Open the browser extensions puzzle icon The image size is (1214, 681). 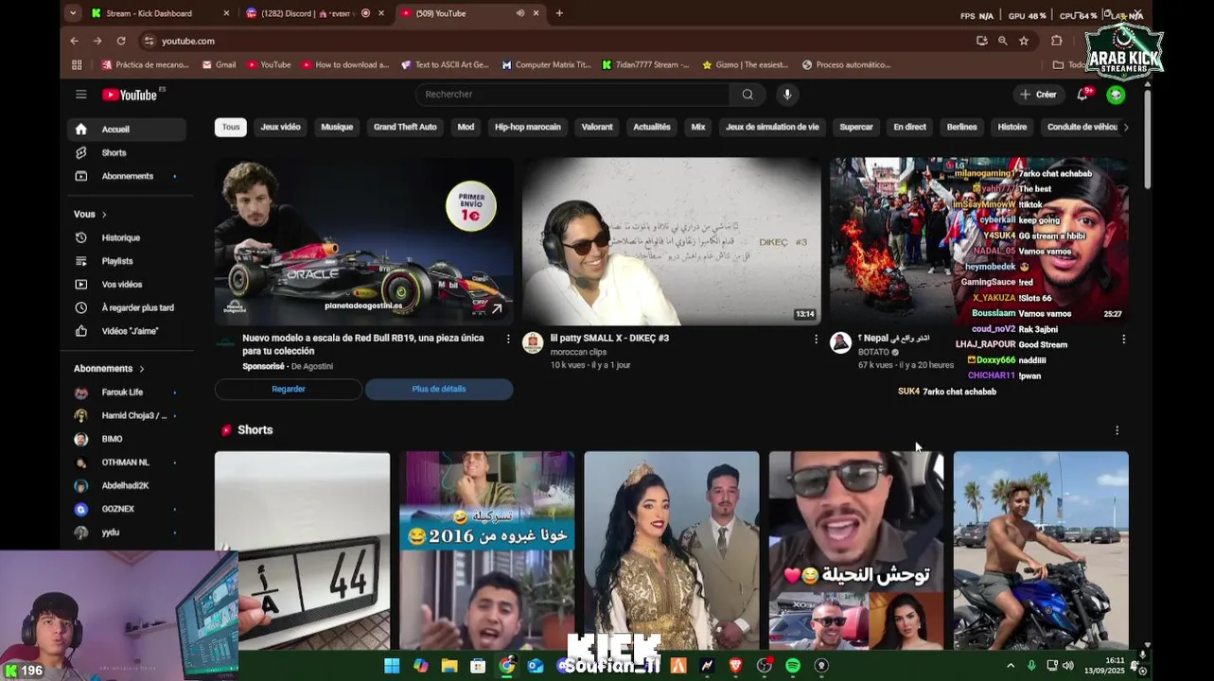[1057, 41]
